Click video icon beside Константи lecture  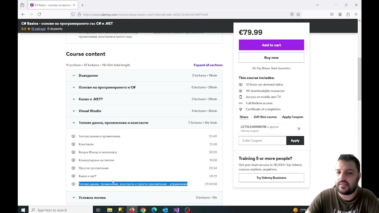click(x=73, y=144)
